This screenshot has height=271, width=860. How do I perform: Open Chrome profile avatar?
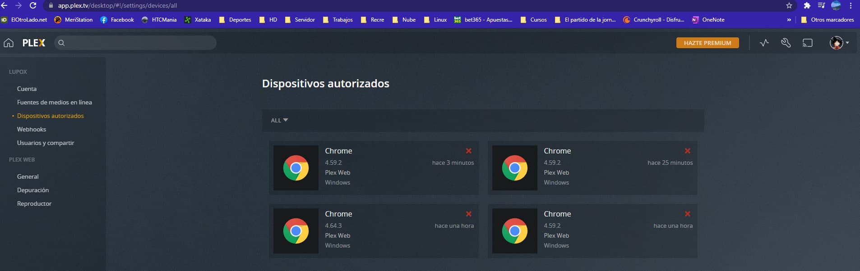click(x=836, y=5)
